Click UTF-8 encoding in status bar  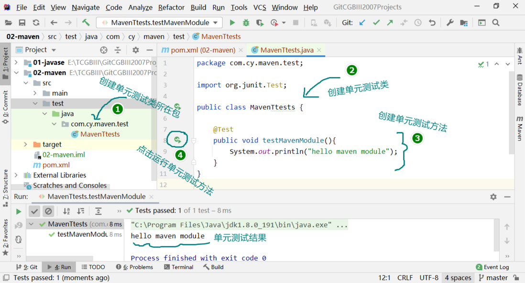[x=429, y=278]
